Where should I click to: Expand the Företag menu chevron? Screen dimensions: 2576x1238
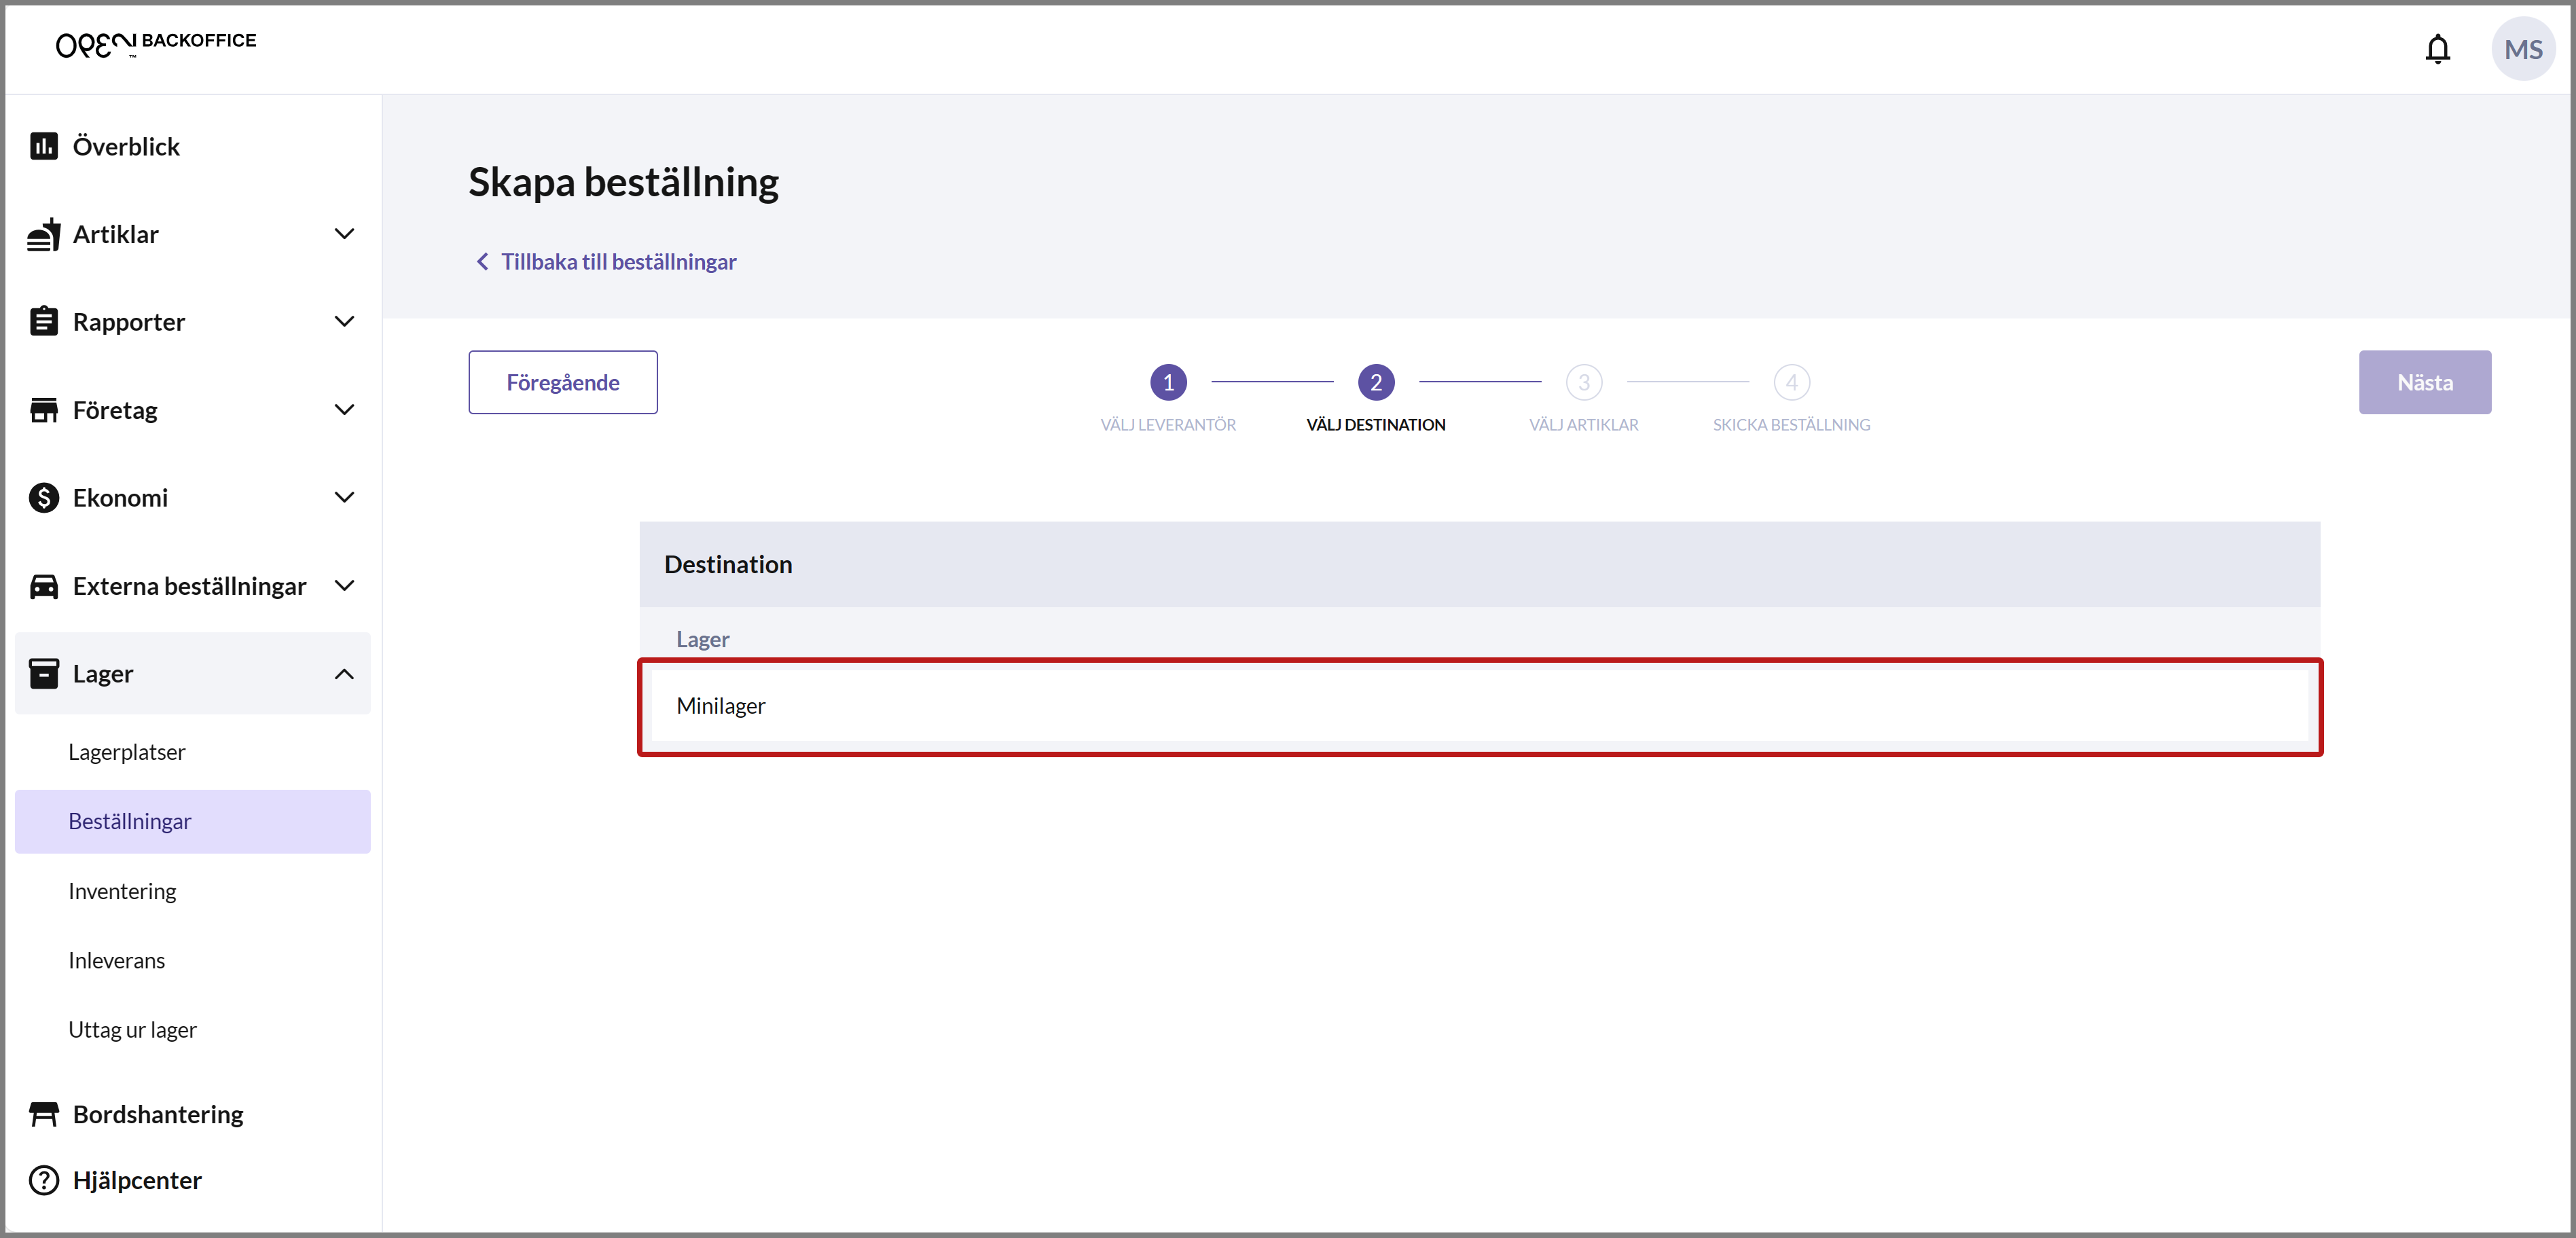pos(344,410)
